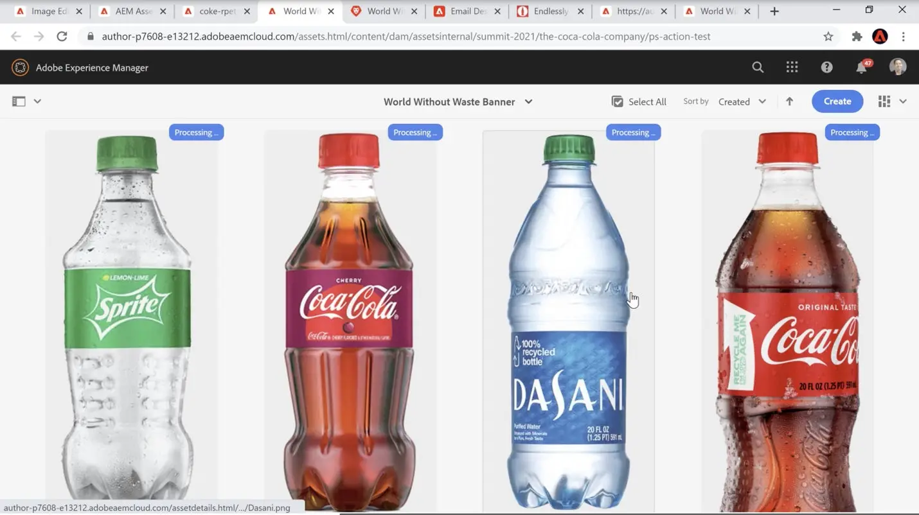The image size is (919, 515).
Task: Open the solutions grid switcher icon
Action: tap(792, 67)
